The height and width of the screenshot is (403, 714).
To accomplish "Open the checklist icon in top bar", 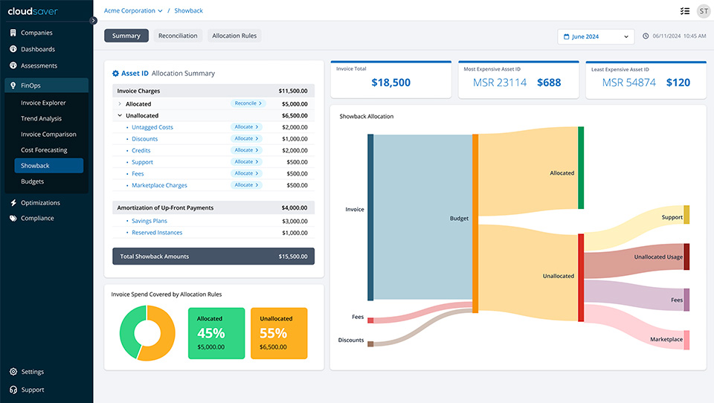I will click(x=684, y=11).
